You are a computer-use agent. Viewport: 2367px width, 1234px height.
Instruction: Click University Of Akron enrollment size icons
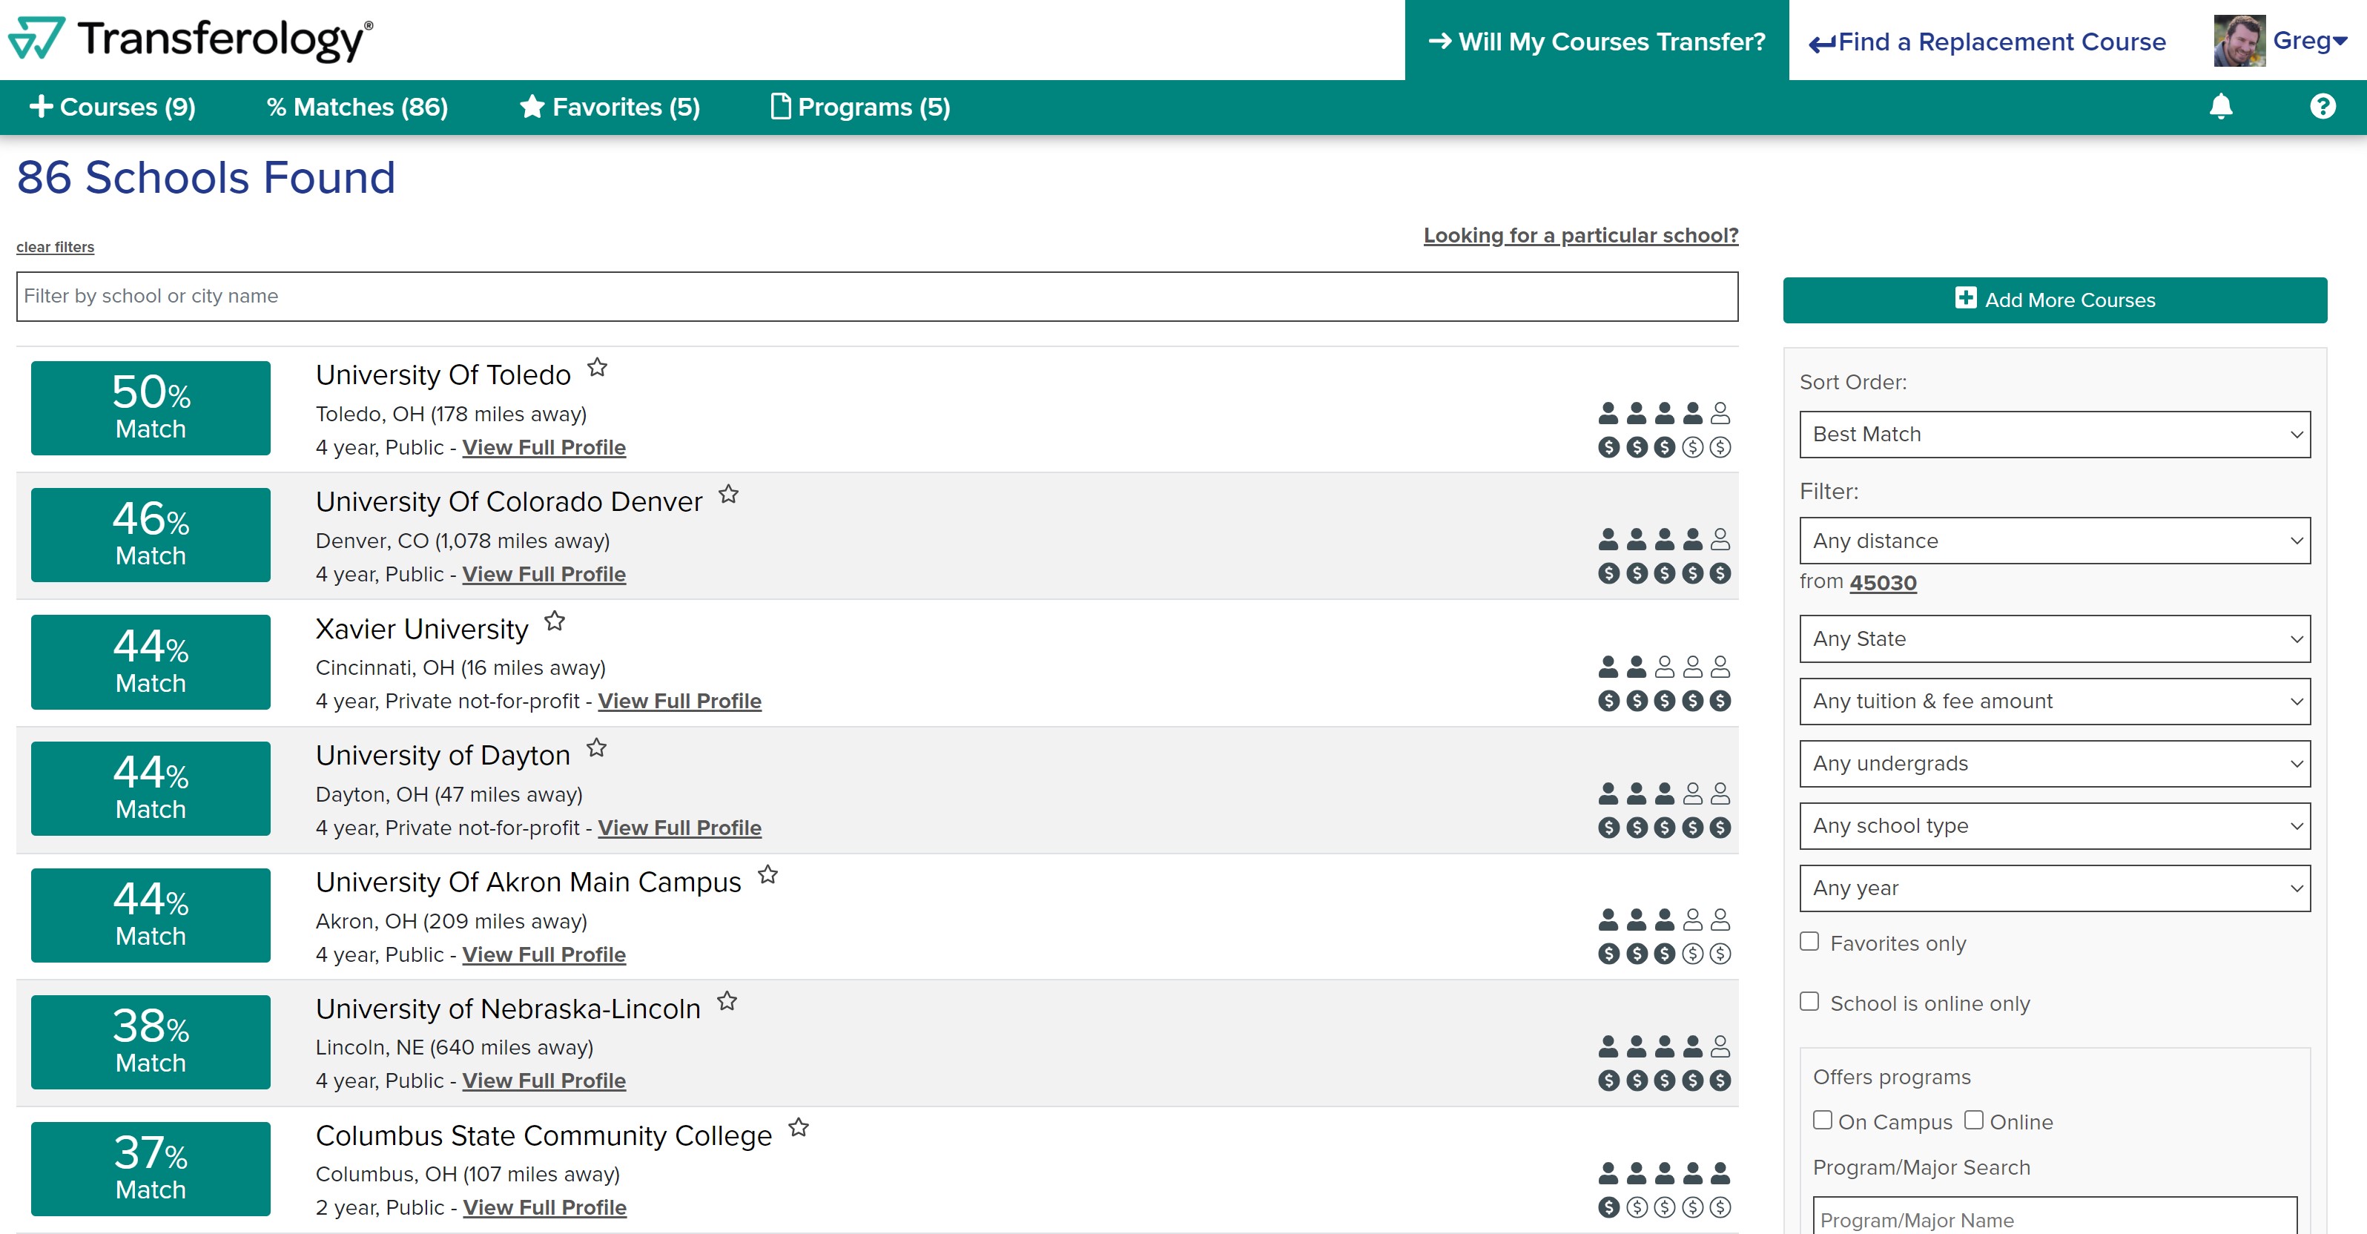click(1664, 920)
